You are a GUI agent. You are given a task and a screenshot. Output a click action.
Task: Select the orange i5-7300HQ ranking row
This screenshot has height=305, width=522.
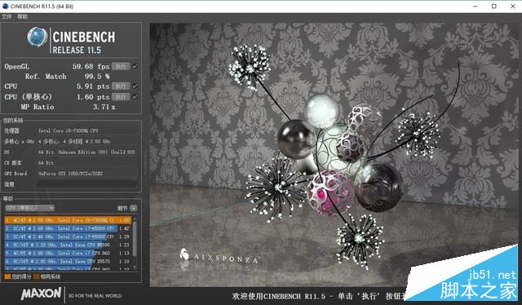coord(68,220)
